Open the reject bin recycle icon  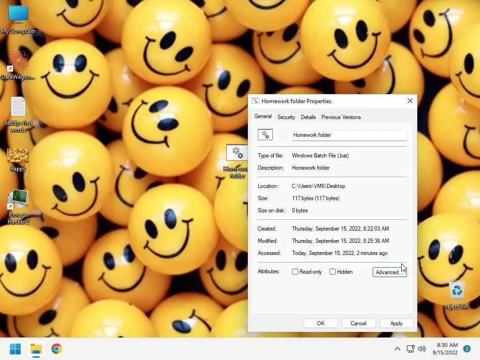point(457,295)
